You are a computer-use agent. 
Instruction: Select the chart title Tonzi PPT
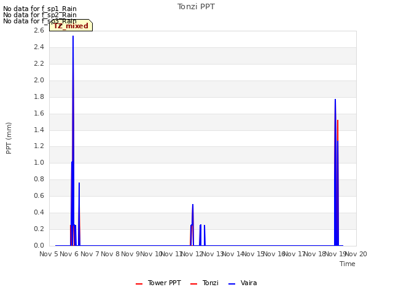tap(196, 7)
